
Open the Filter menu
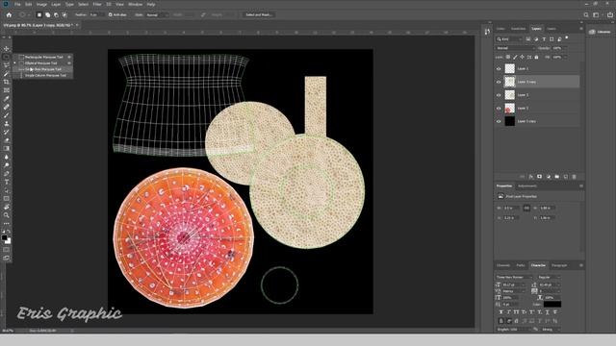97,4
